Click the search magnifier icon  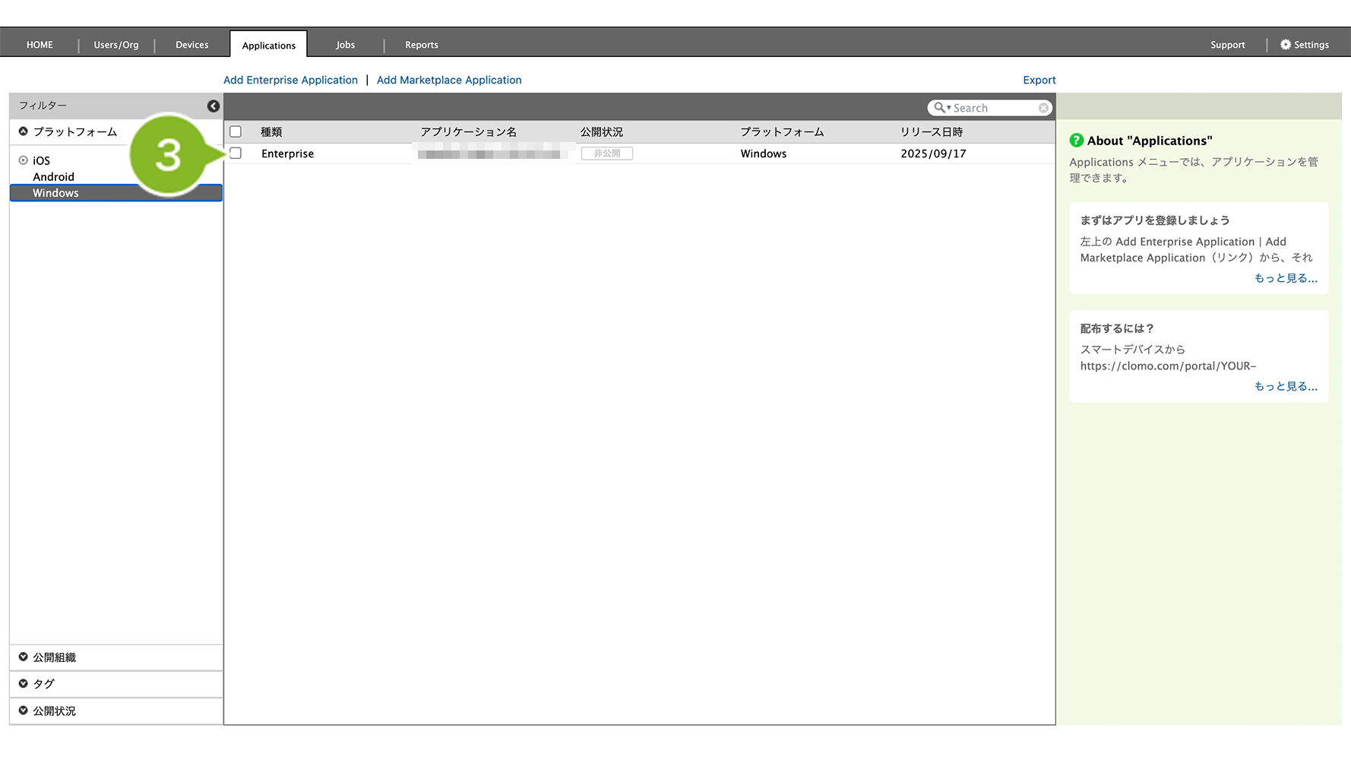point(940,108)
